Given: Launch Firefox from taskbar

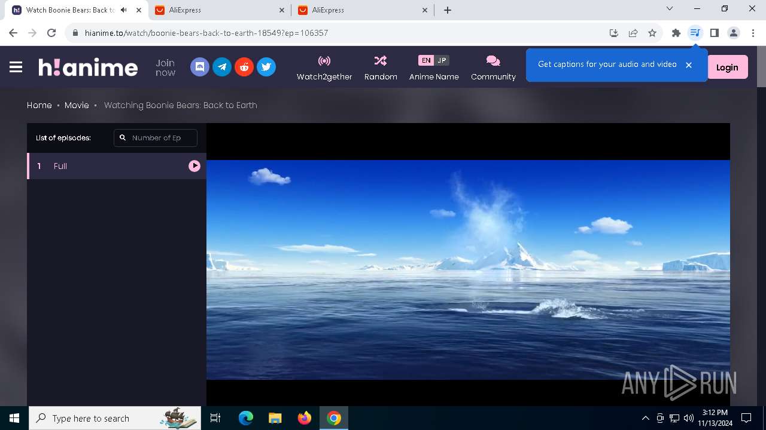Looking at the screenshot, I should pos(305,418).
